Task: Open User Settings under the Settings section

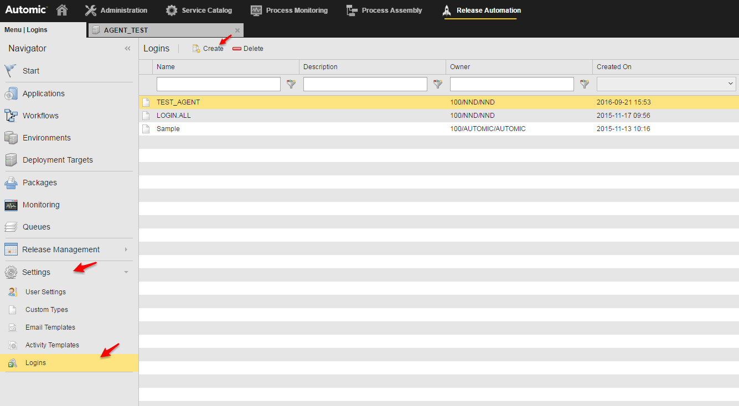Action: (x=45, y=292)
